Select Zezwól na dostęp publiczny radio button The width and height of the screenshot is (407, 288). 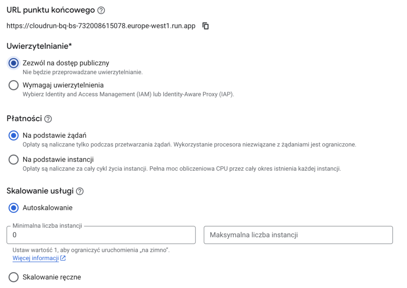point(14,63)
